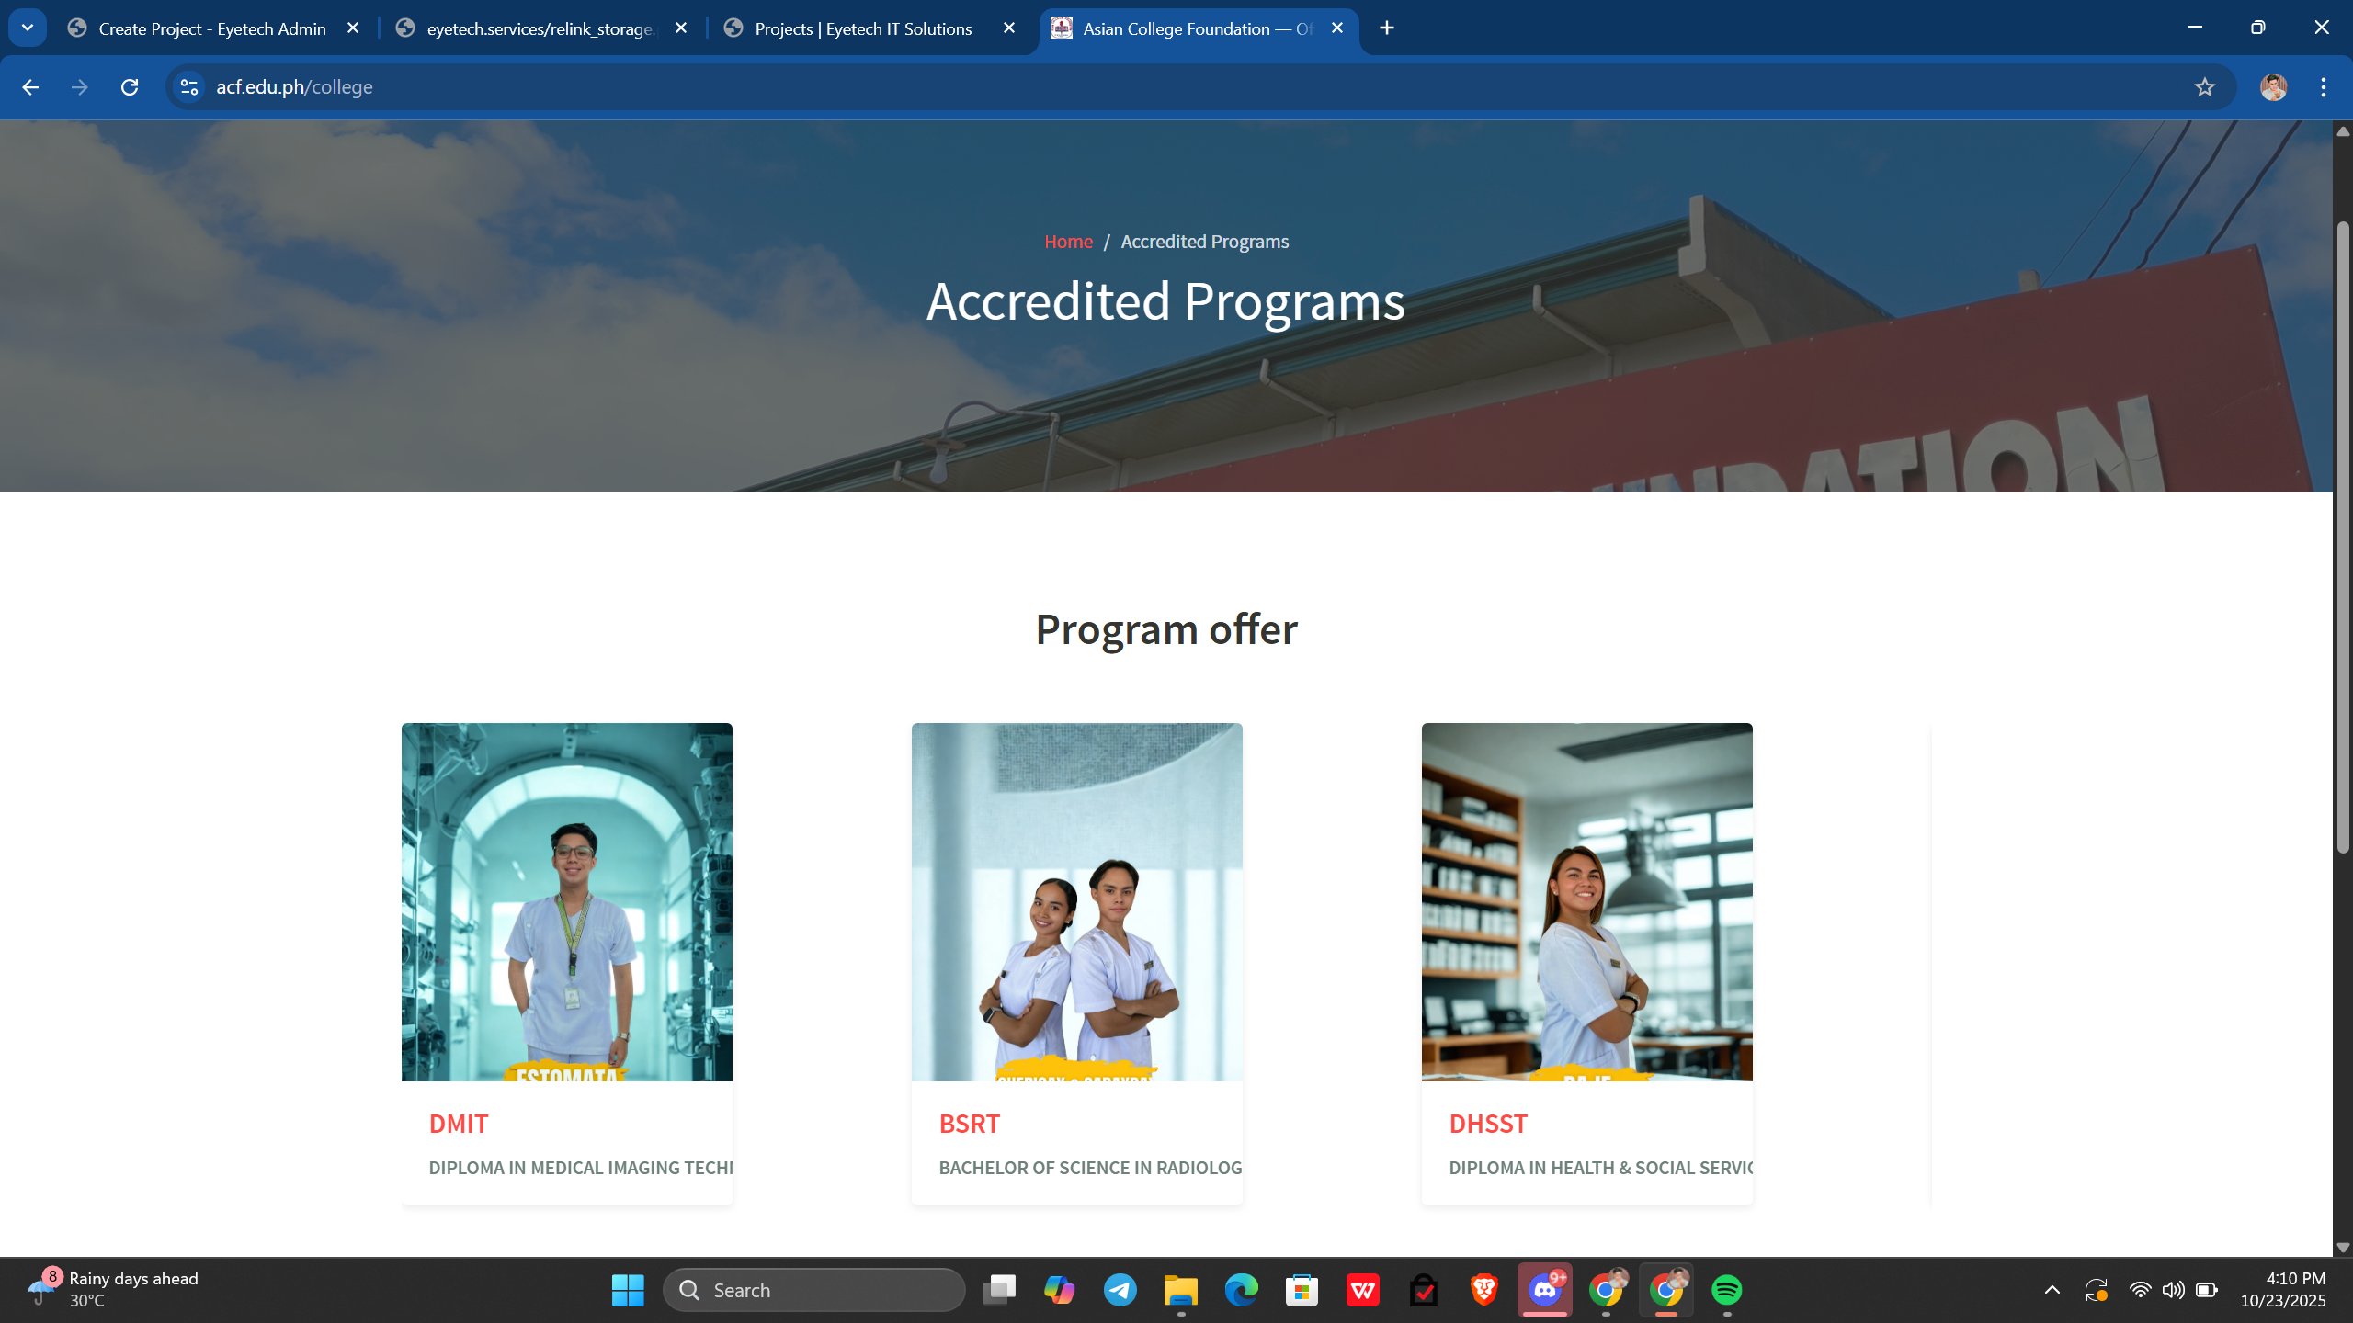Open Spotify from the taskbar
Screen dimensions: 2353x1323
1726,1290
